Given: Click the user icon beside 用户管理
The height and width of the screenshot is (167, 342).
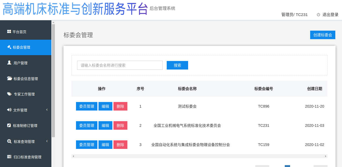Looking at the screenshot, I should point(9,63).
